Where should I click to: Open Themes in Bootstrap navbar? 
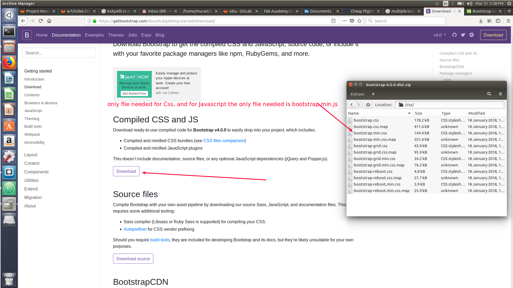[x=116, y=35]
